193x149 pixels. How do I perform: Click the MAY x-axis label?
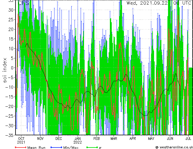(151, 139)
